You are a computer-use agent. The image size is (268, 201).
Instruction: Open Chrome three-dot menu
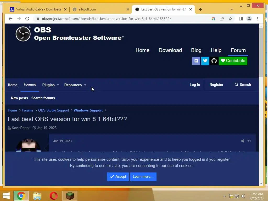tap(258, 19)
